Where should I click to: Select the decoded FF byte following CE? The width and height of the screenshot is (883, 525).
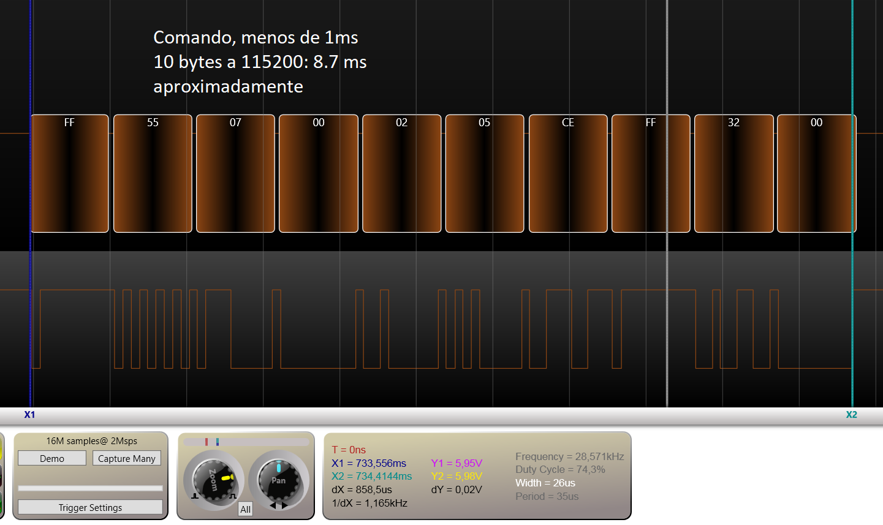point(651,173)
